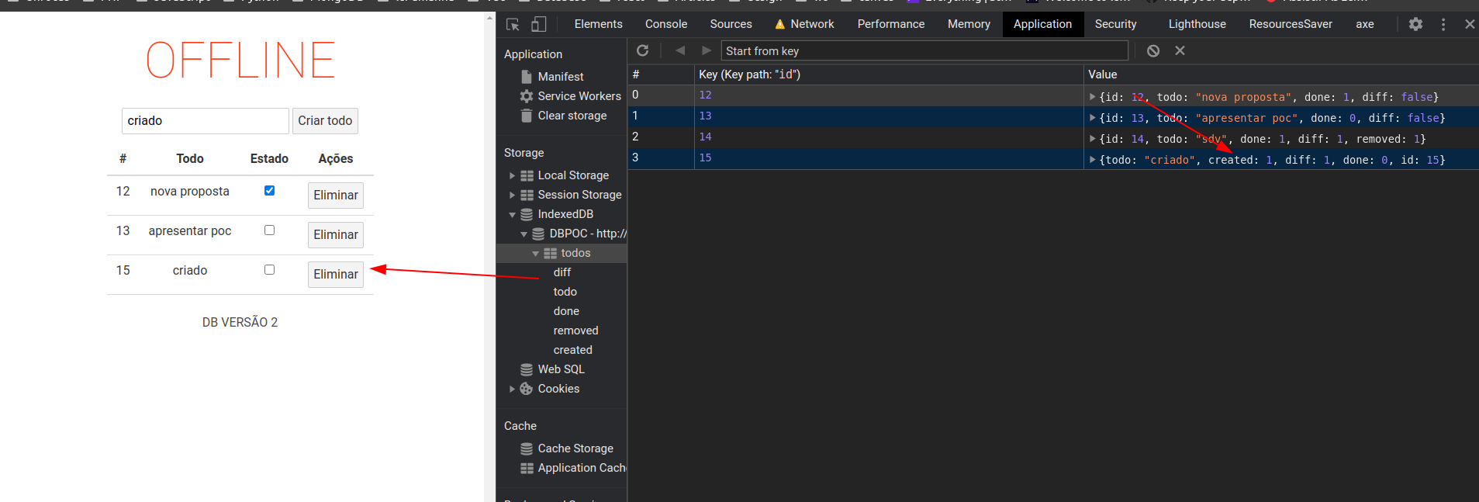
Task: Click the 'Start from key' input field
Action: point(924,51)
